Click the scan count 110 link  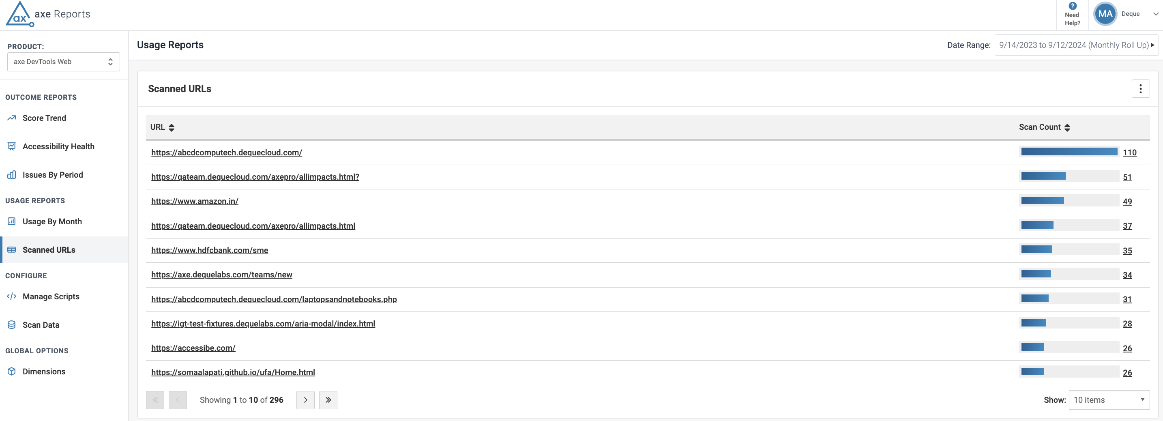pyautogui.click(x=1129, y=153)
